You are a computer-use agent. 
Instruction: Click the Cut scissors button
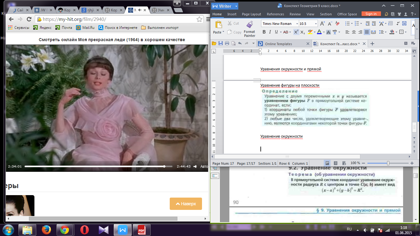pos(233,23)
